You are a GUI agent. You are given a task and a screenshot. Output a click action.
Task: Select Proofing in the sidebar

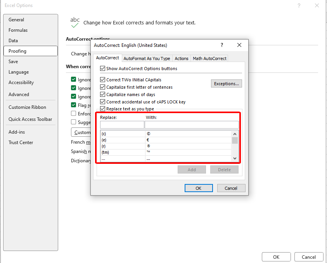pos(31,51)
